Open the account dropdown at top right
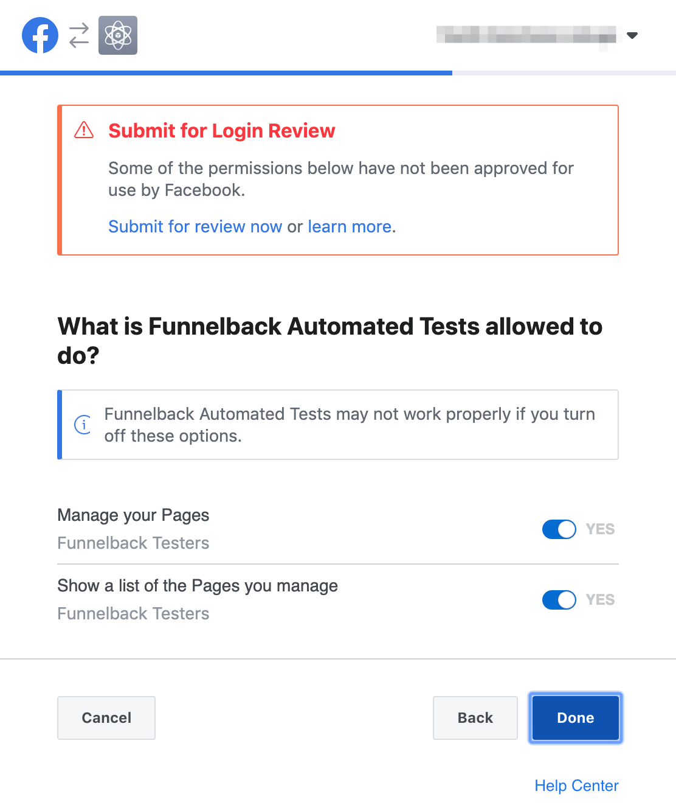Screen dimensions: 676x808 pos(633,35)
